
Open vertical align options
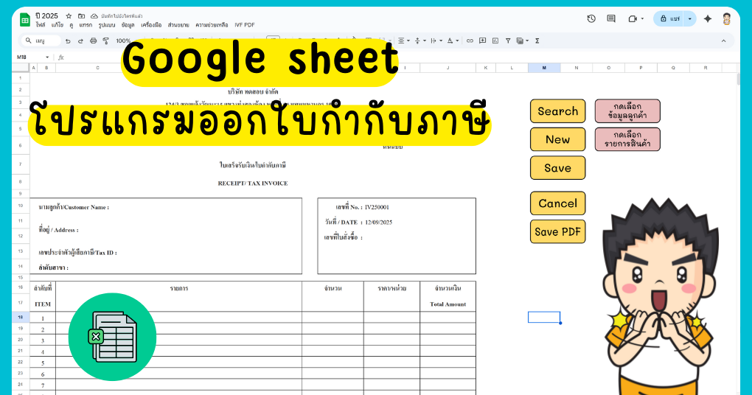tap(419, 41)
